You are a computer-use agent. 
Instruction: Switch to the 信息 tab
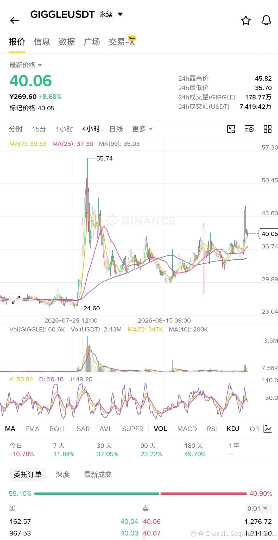click(x=42, y=42)
